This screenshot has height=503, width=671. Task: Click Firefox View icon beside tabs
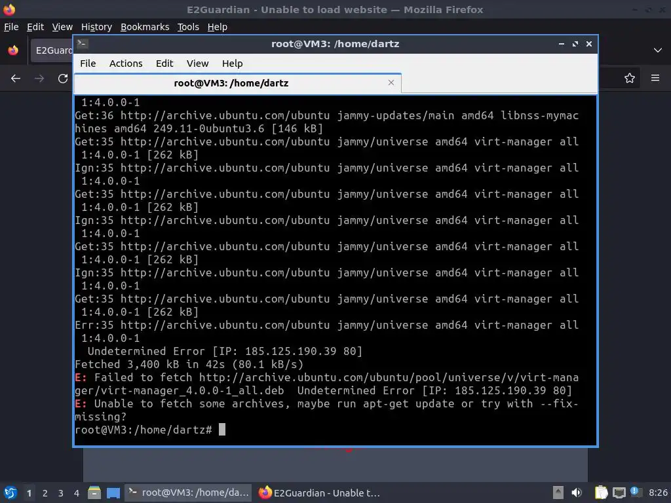[x=13, y=50]
